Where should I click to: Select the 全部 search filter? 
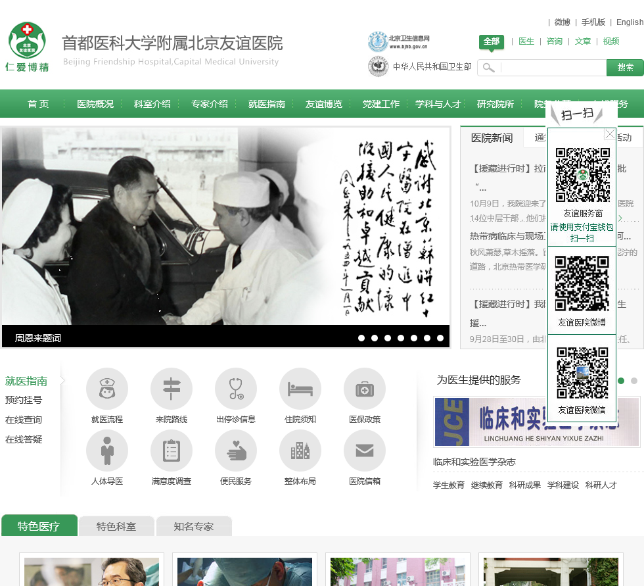point(492,41)
